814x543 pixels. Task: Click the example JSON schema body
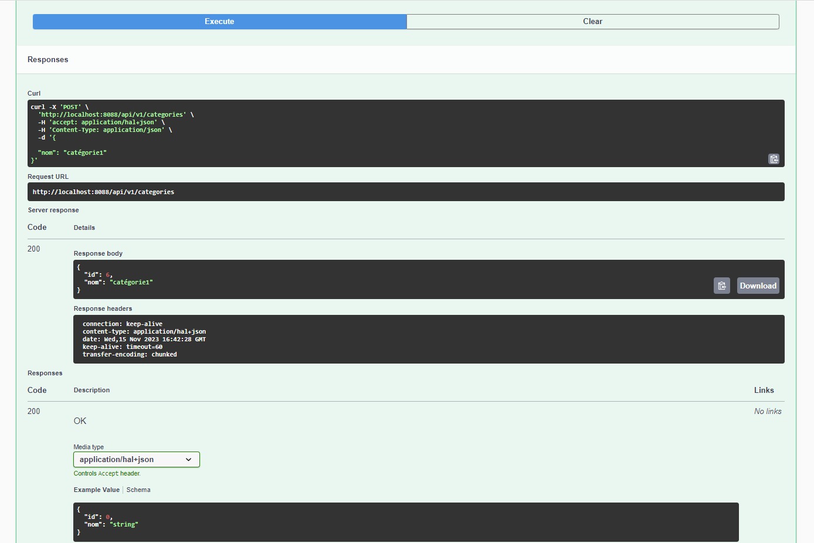[235, 521]
